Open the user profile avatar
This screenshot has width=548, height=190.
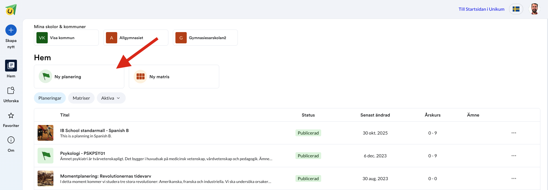pos(534,9)
